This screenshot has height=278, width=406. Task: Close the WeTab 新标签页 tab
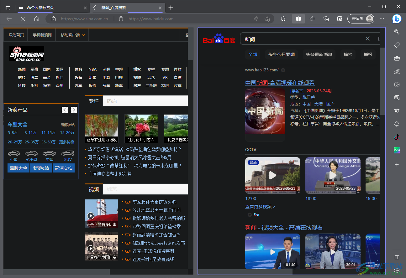(x=85, y=8)
